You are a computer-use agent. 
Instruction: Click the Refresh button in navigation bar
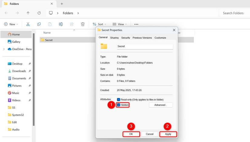[x=39, y=13]
